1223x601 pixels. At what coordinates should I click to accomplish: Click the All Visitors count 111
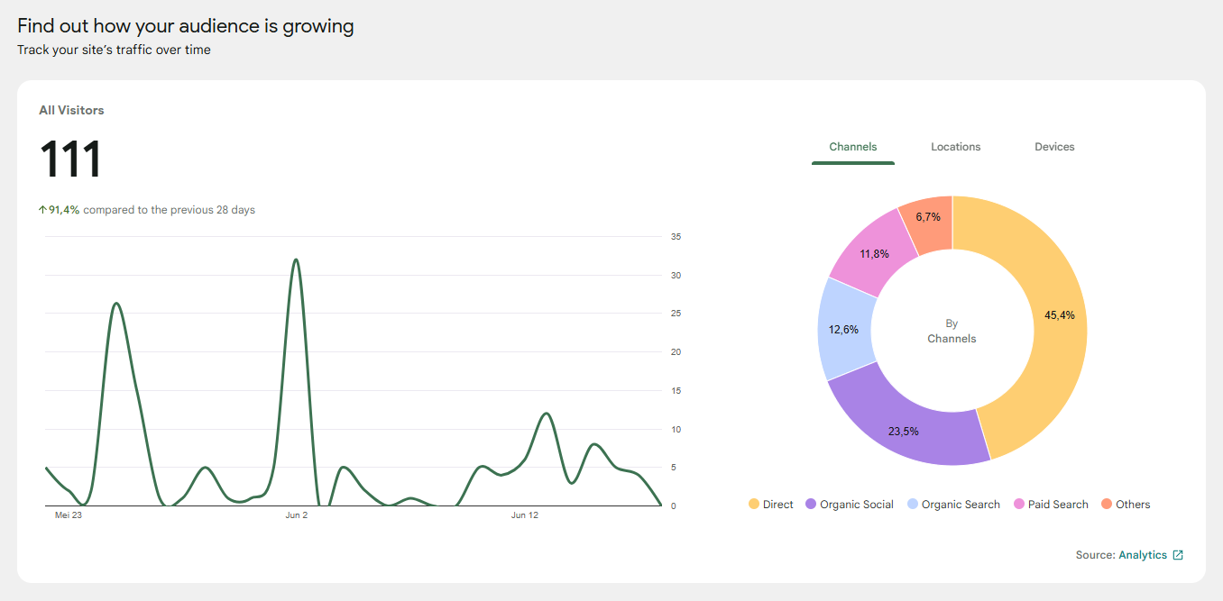tap(70, 160)
